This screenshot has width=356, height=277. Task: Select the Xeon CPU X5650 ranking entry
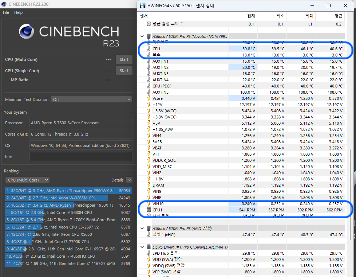coord(68,234)
